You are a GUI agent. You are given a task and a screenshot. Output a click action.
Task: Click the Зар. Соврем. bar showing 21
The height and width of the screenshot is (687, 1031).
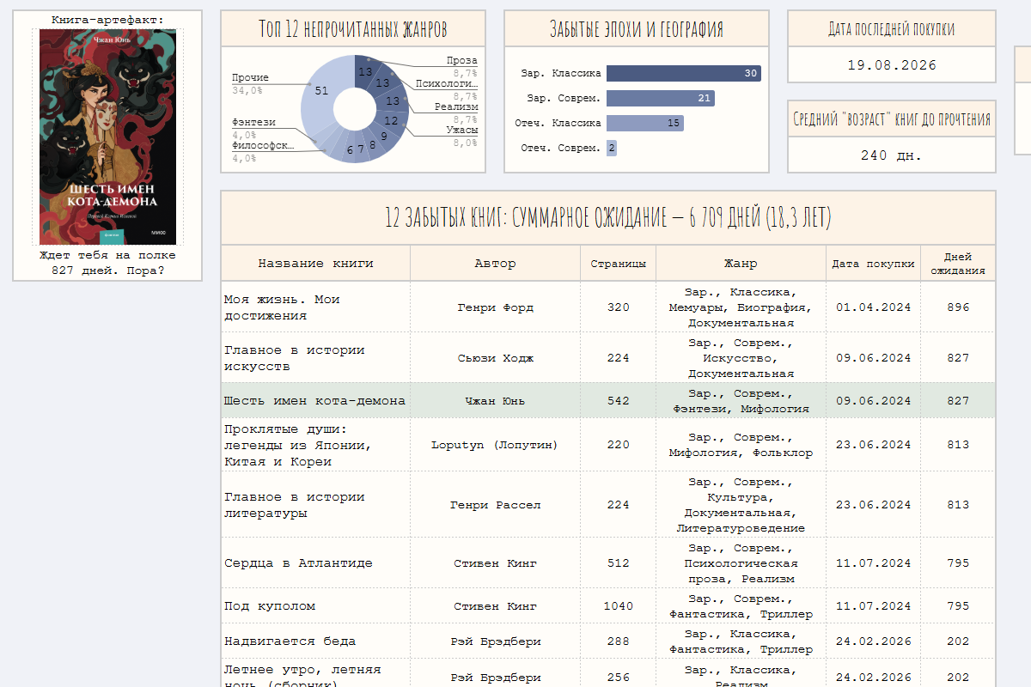pyautogui.click(x=660, y=98)
